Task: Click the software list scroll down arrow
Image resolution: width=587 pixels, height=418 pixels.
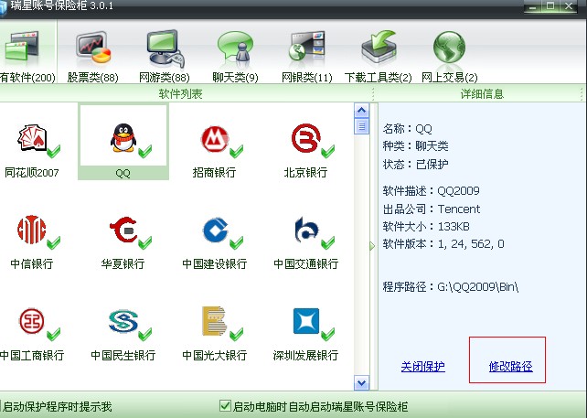Action: click(362, 383)
